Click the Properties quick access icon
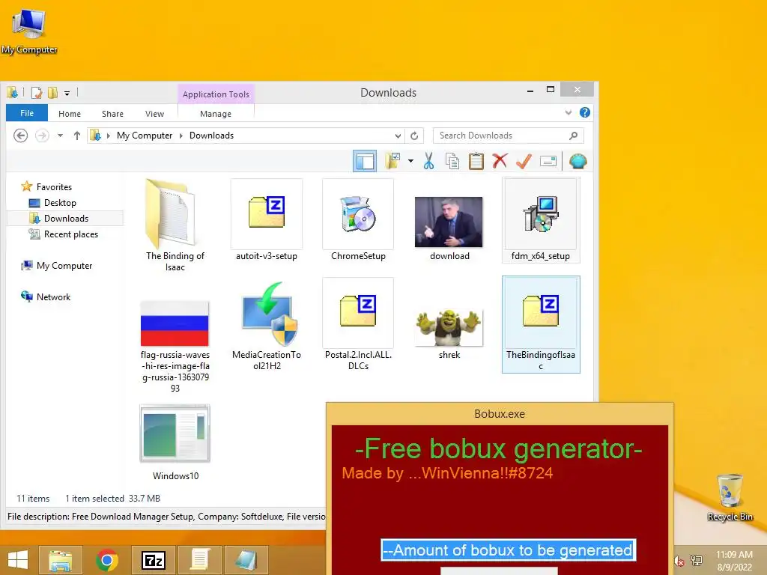 (x=36, y=92)
